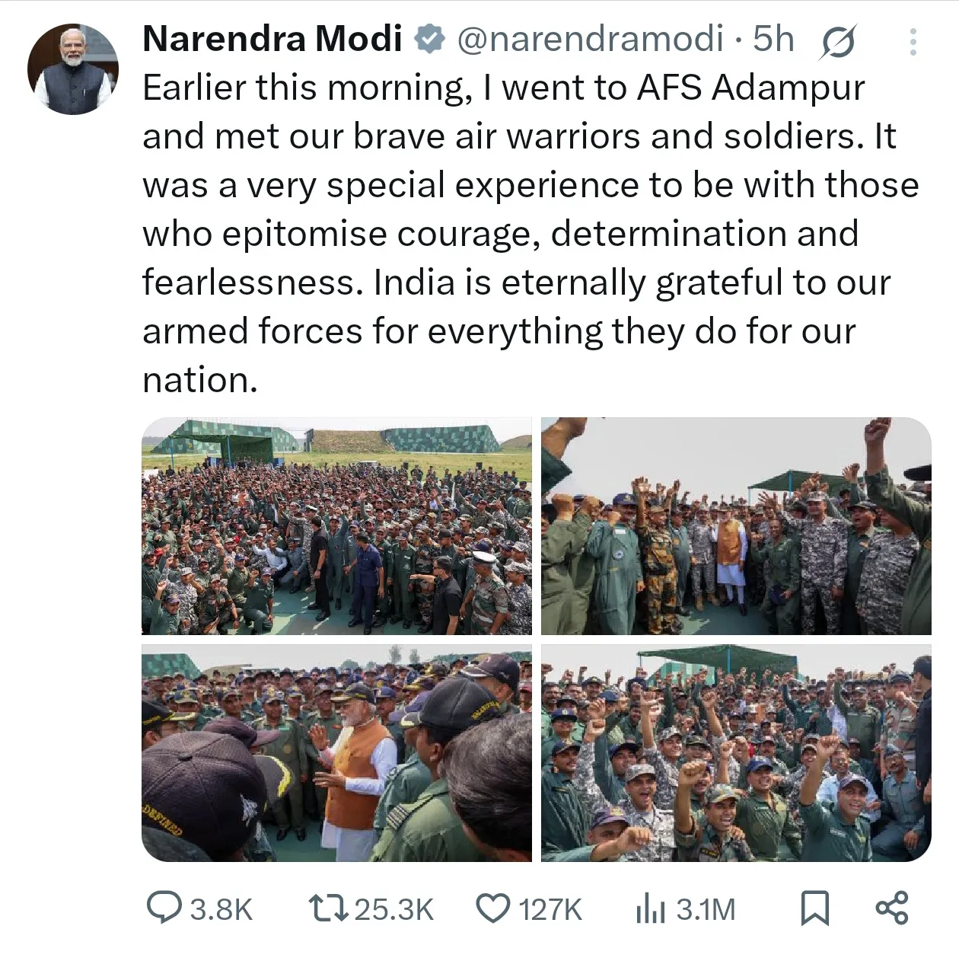Image resolution: width=959 pixels, height=961 pixels.
Task: Open the @narendramodi handle link
Action: (590, 39)
